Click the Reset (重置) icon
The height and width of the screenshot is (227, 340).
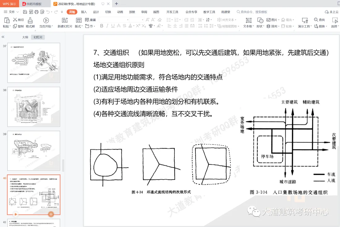click(87, 20)
